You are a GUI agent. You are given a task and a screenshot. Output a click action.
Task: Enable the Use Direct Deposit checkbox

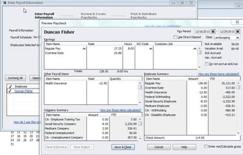pos(175,37)
